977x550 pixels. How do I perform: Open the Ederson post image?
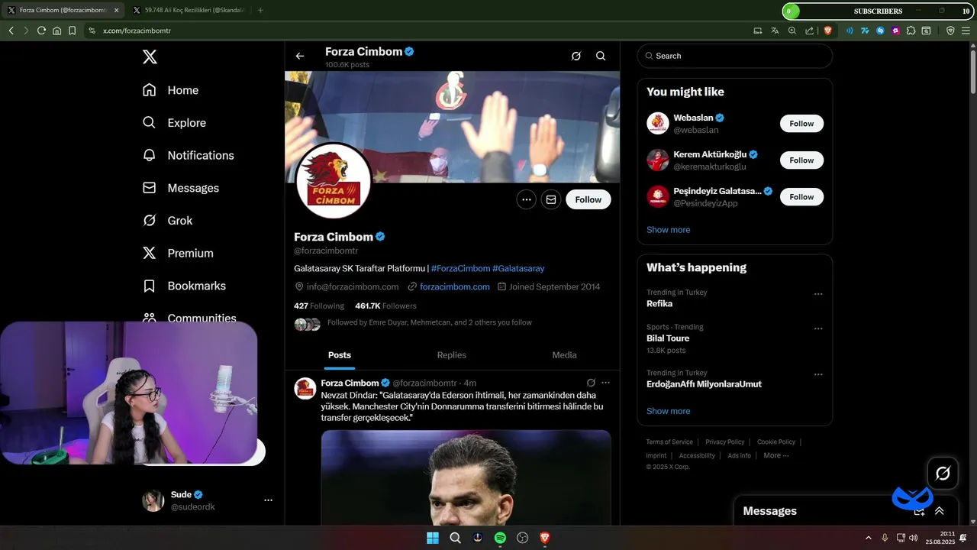coord(466,477)
